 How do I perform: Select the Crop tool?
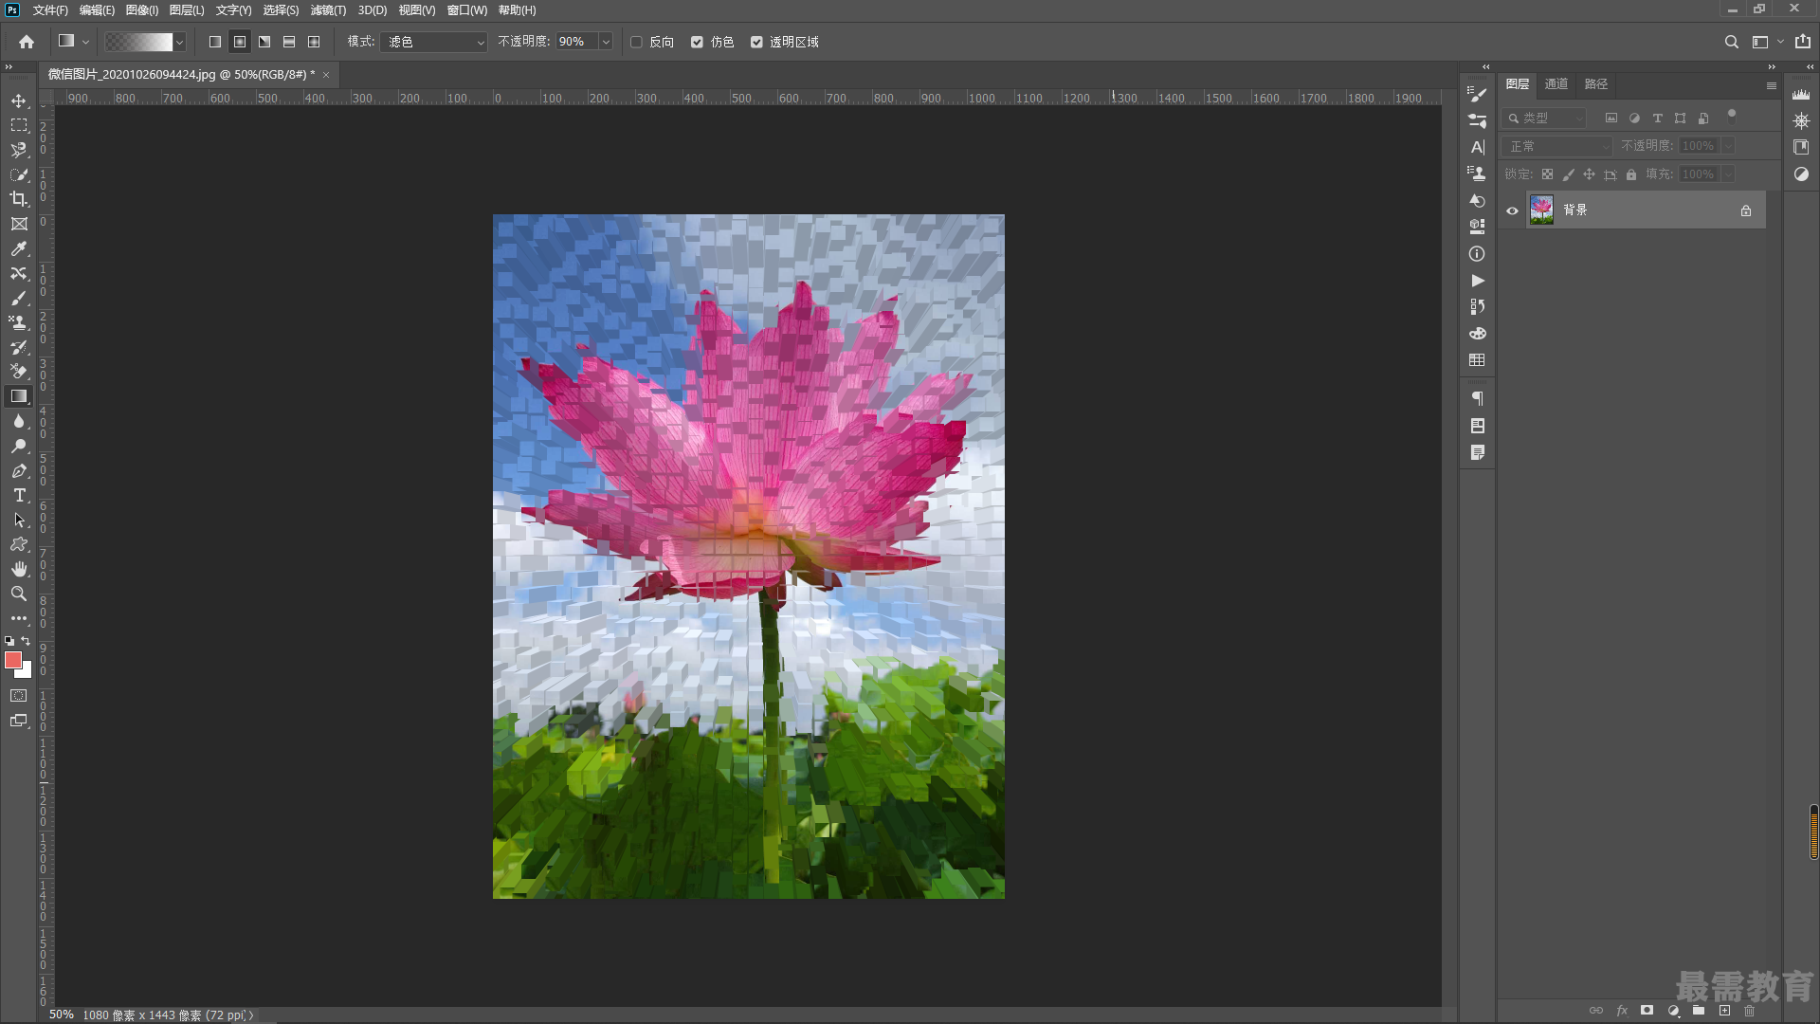[19, 199]
